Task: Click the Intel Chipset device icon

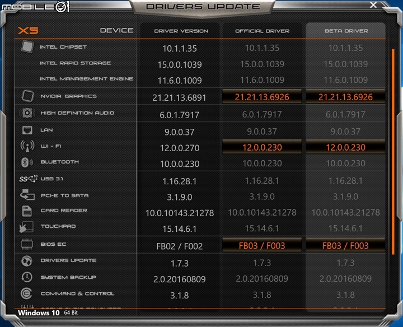Action: pos(27,46)
